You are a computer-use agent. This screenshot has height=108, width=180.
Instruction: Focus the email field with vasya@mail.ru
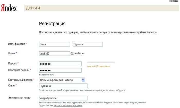[x=63, y=98]
